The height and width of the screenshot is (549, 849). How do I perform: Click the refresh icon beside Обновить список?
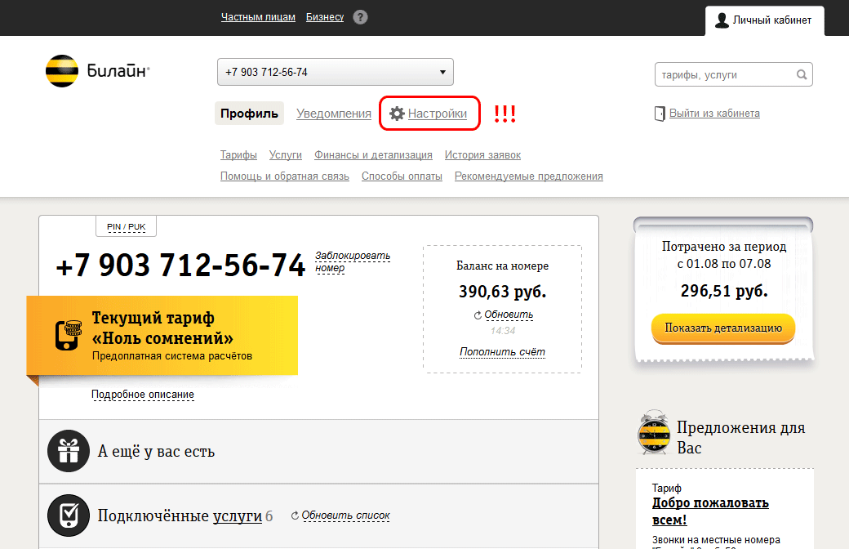point(295,516)
